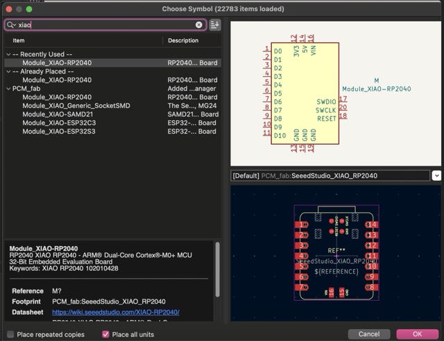
Task: Open the search magnifier options menu
Action: [11, 25]
